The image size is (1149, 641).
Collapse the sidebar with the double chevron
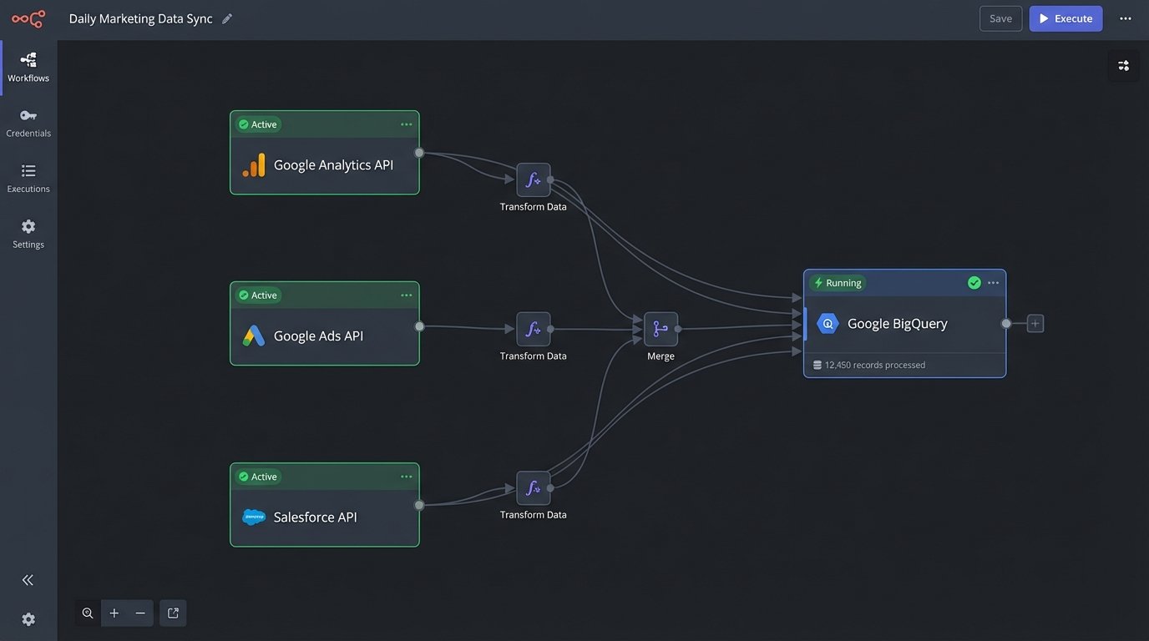[x=28, y=579]
